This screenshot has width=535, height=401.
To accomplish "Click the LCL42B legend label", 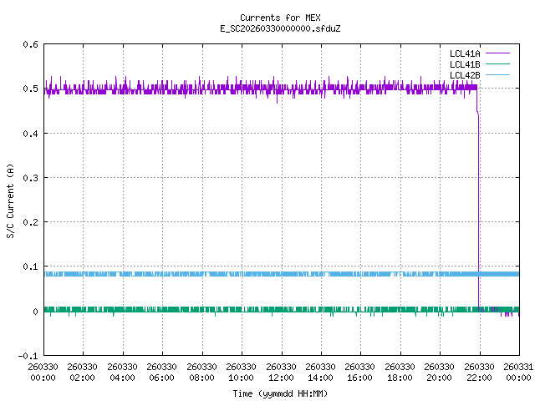I will (464, 74).
